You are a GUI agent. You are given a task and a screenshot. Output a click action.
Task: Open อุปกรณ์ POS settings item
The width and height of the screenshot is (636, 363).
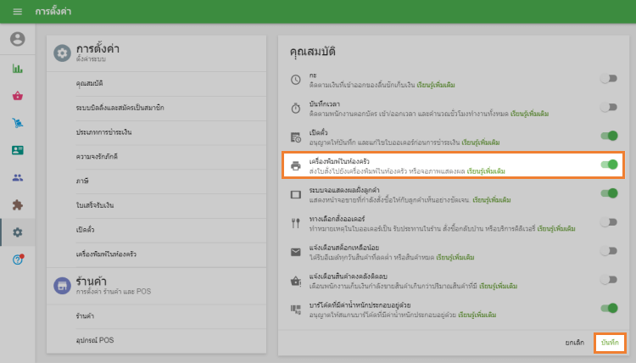(x=94, y=340)
